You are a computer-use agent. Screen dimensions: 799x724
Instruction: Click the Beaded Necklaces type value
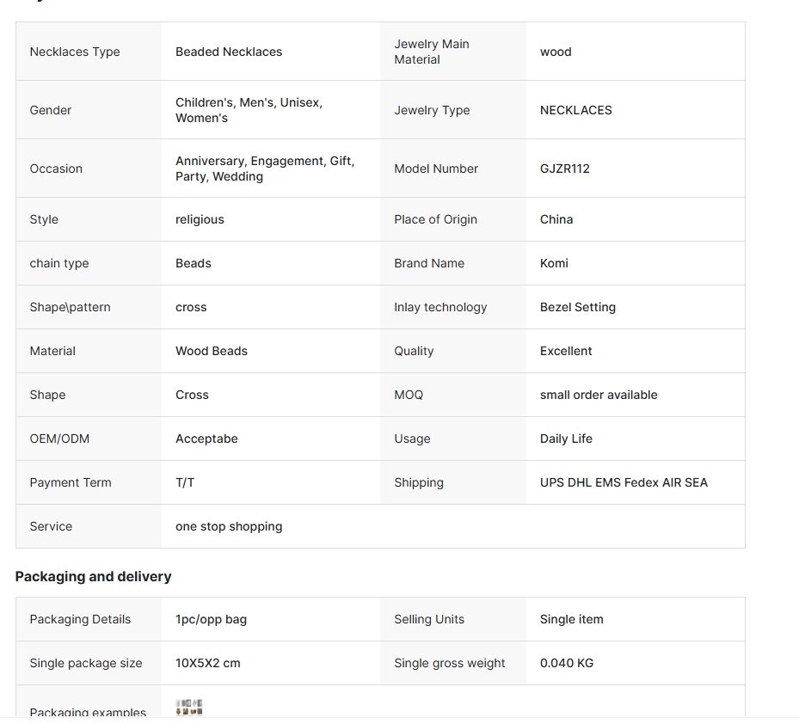[x=229, y=52]
